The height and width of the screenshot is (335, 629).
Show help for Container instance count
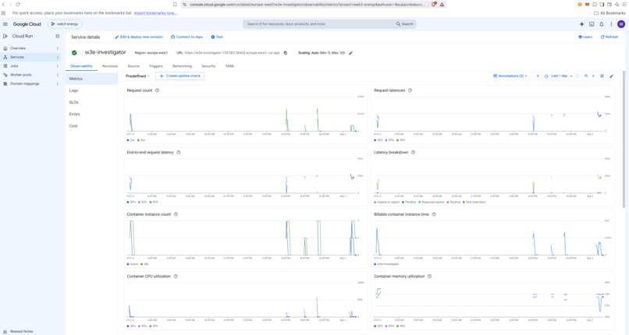pyautogui.click(x=176, y=214)
